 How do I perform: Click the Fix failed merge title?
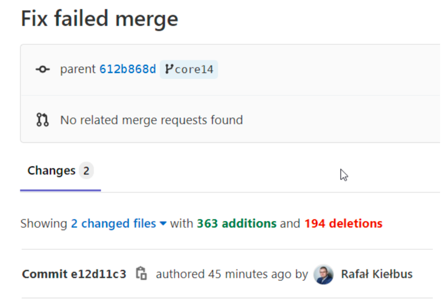[99, 18]
